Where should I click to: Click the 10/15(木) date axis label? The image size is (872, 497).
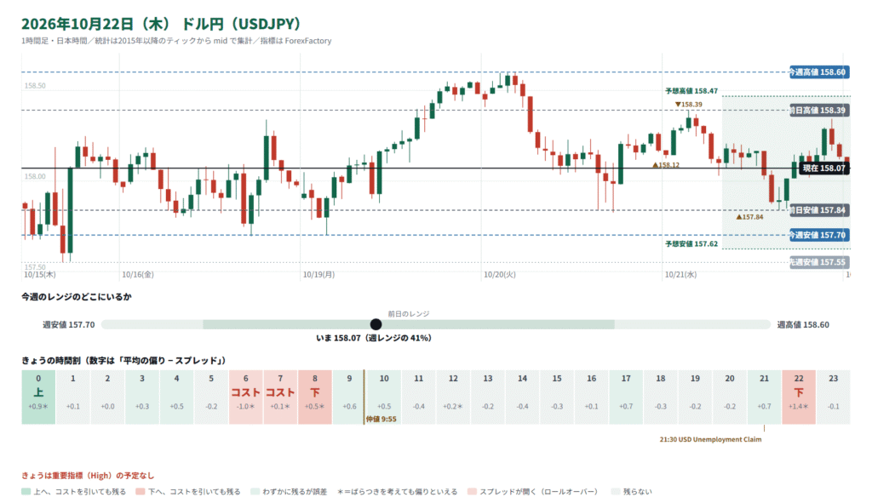[x=39, y=275]
